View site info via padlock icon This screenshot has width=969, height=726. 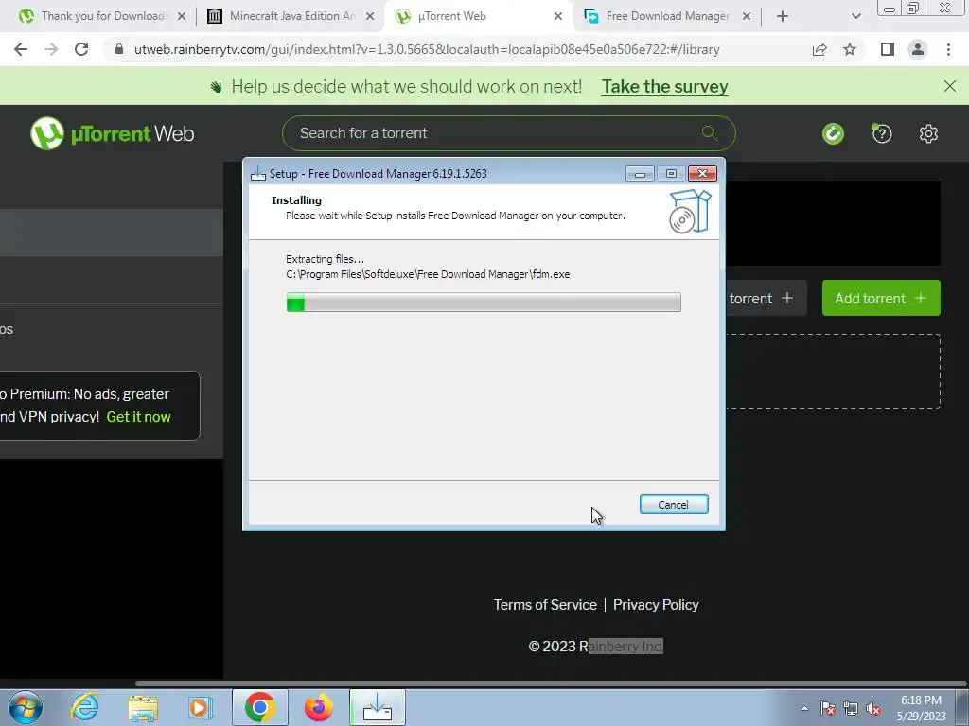(119, 49)
